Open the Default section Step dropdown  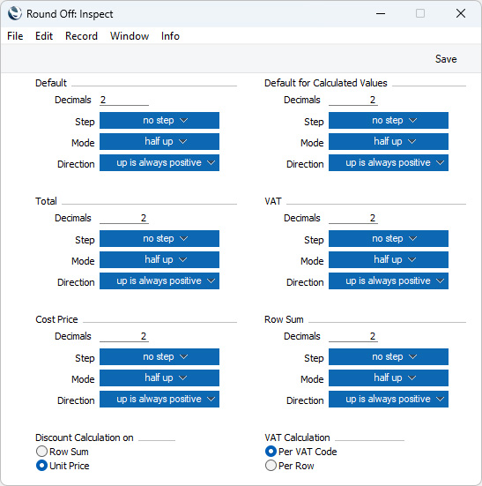click(159, 120)
